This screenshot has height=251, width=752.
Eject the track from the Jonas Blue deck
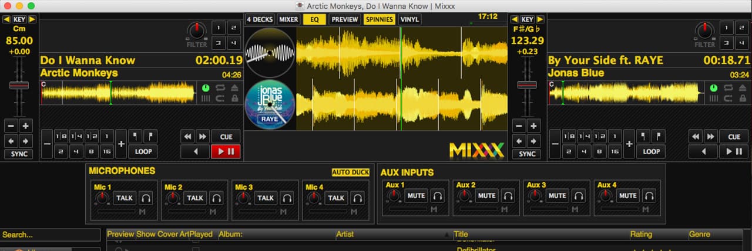pyautogui.click(x=741, y=88)
